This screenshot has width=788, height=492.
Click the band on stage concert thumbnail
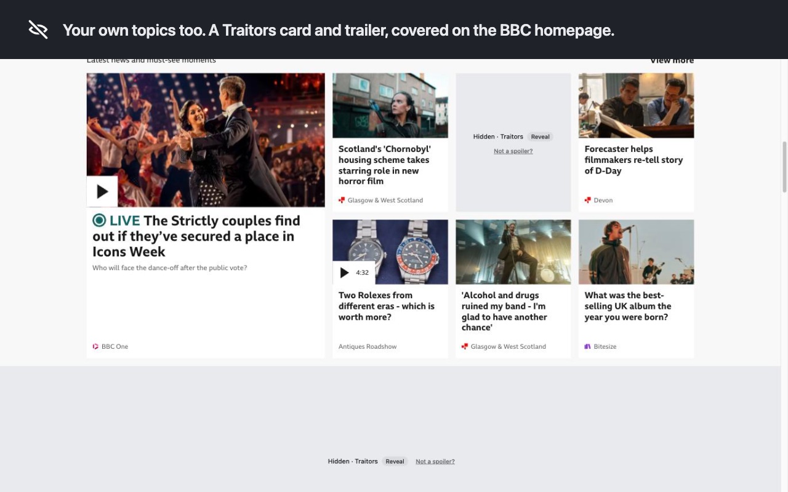(x=513, y=252)
